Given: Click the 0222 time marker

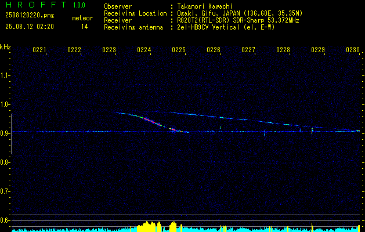Looking at the screenshot, I should click(x=74, y=50).
